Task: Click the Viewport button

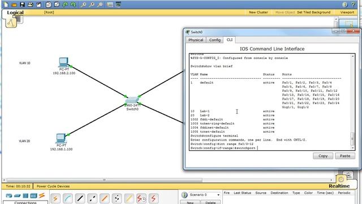Action: [x=347, y=12]
